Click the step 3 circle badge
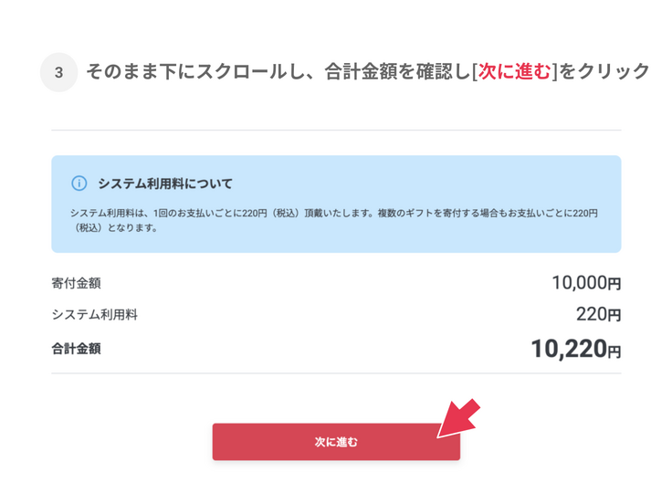The height and width of the screenshot is (504, 672). [59, 72]
